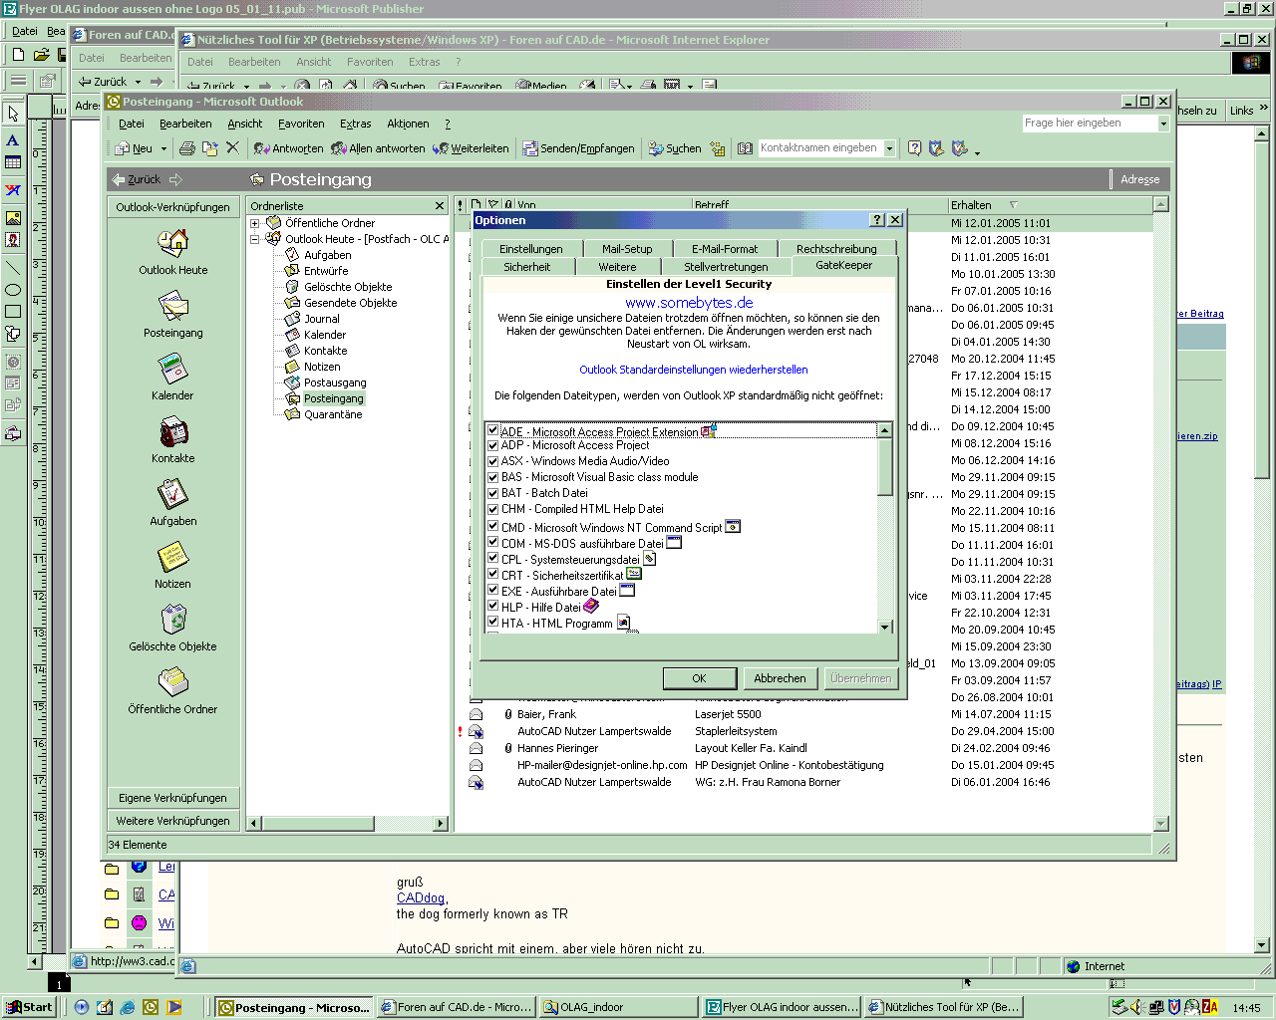This screenshot has height=1020, width=1276.
Task: Open the Aufgaben shortcut in Outlook bar
Action: click(173, 494)
